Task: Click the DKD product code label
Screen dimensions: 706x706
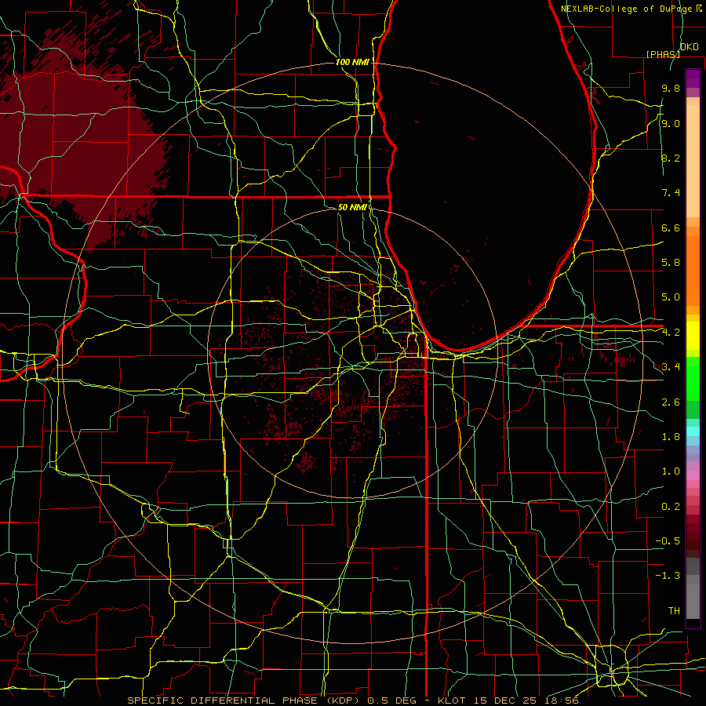Action: pos(690,46)
